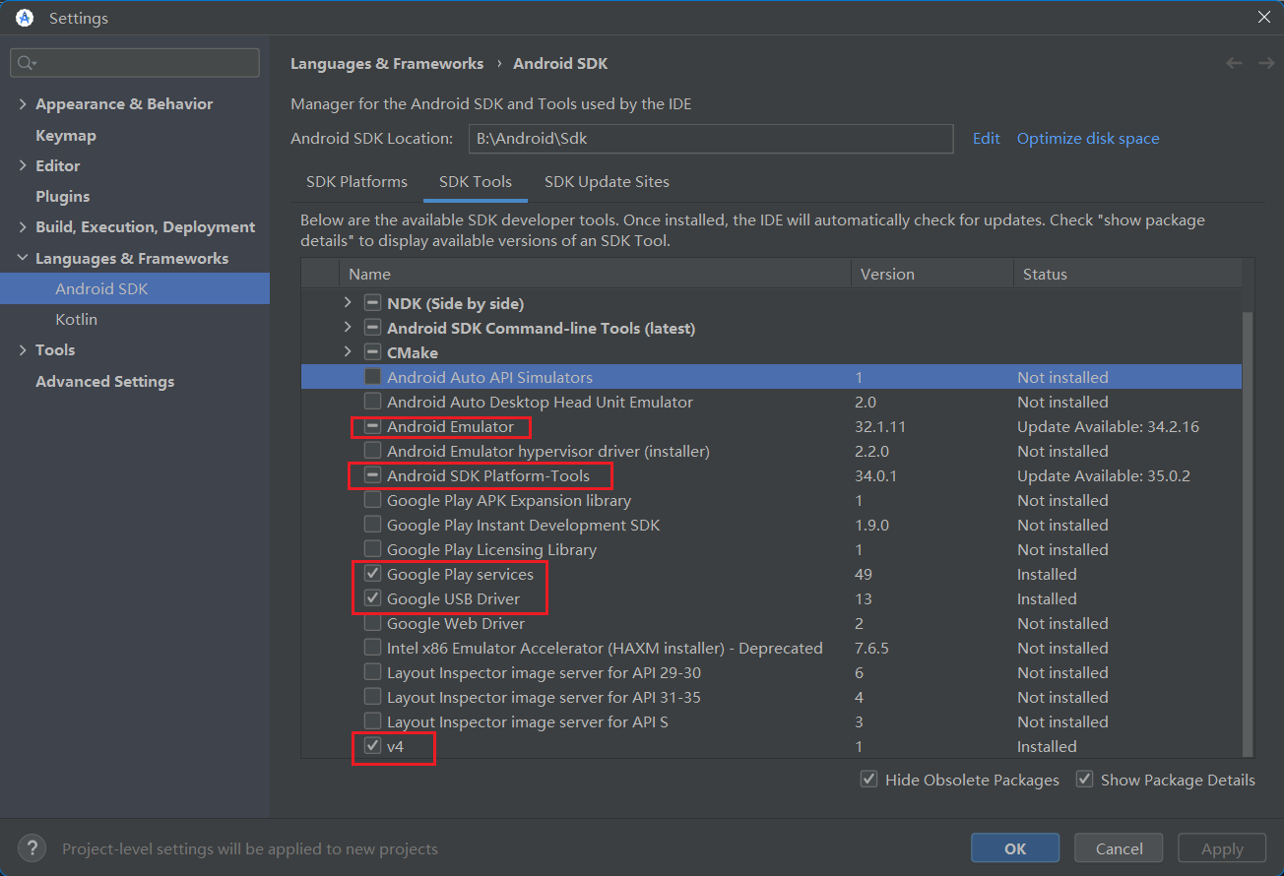Sort by the Status column header
This screenshot has width=1284, height=876.
pyautogui.click(x=1127, y=274)
